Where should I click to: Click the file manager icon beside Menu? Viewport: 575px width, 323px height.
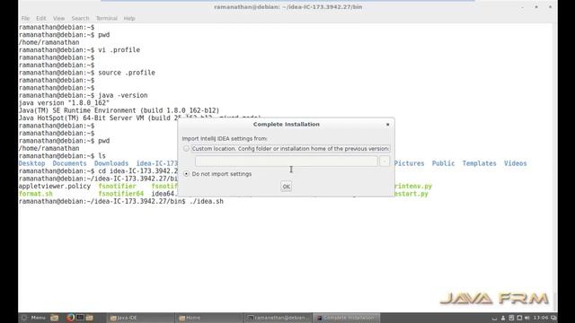point(54,318)
